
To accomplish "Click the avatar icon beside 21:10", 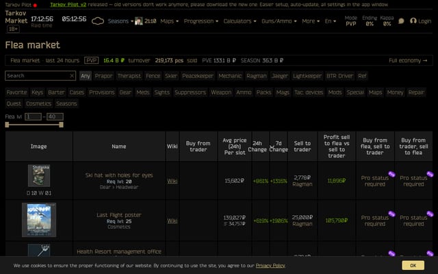I will pos(138,21).
